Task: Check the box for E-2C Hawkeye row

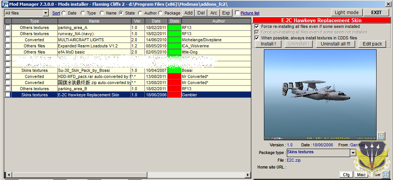Action: click(8, 94)
